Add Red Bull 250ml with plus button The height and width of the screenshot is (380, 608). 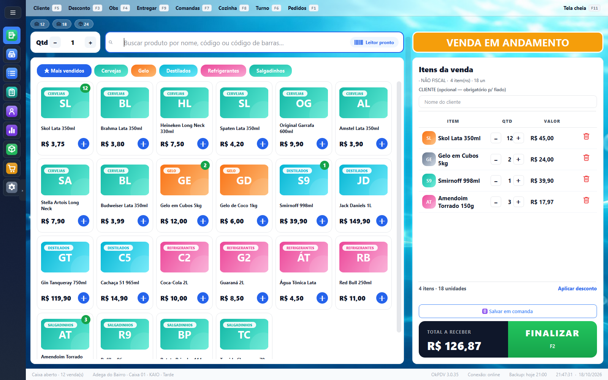point(382,298)
